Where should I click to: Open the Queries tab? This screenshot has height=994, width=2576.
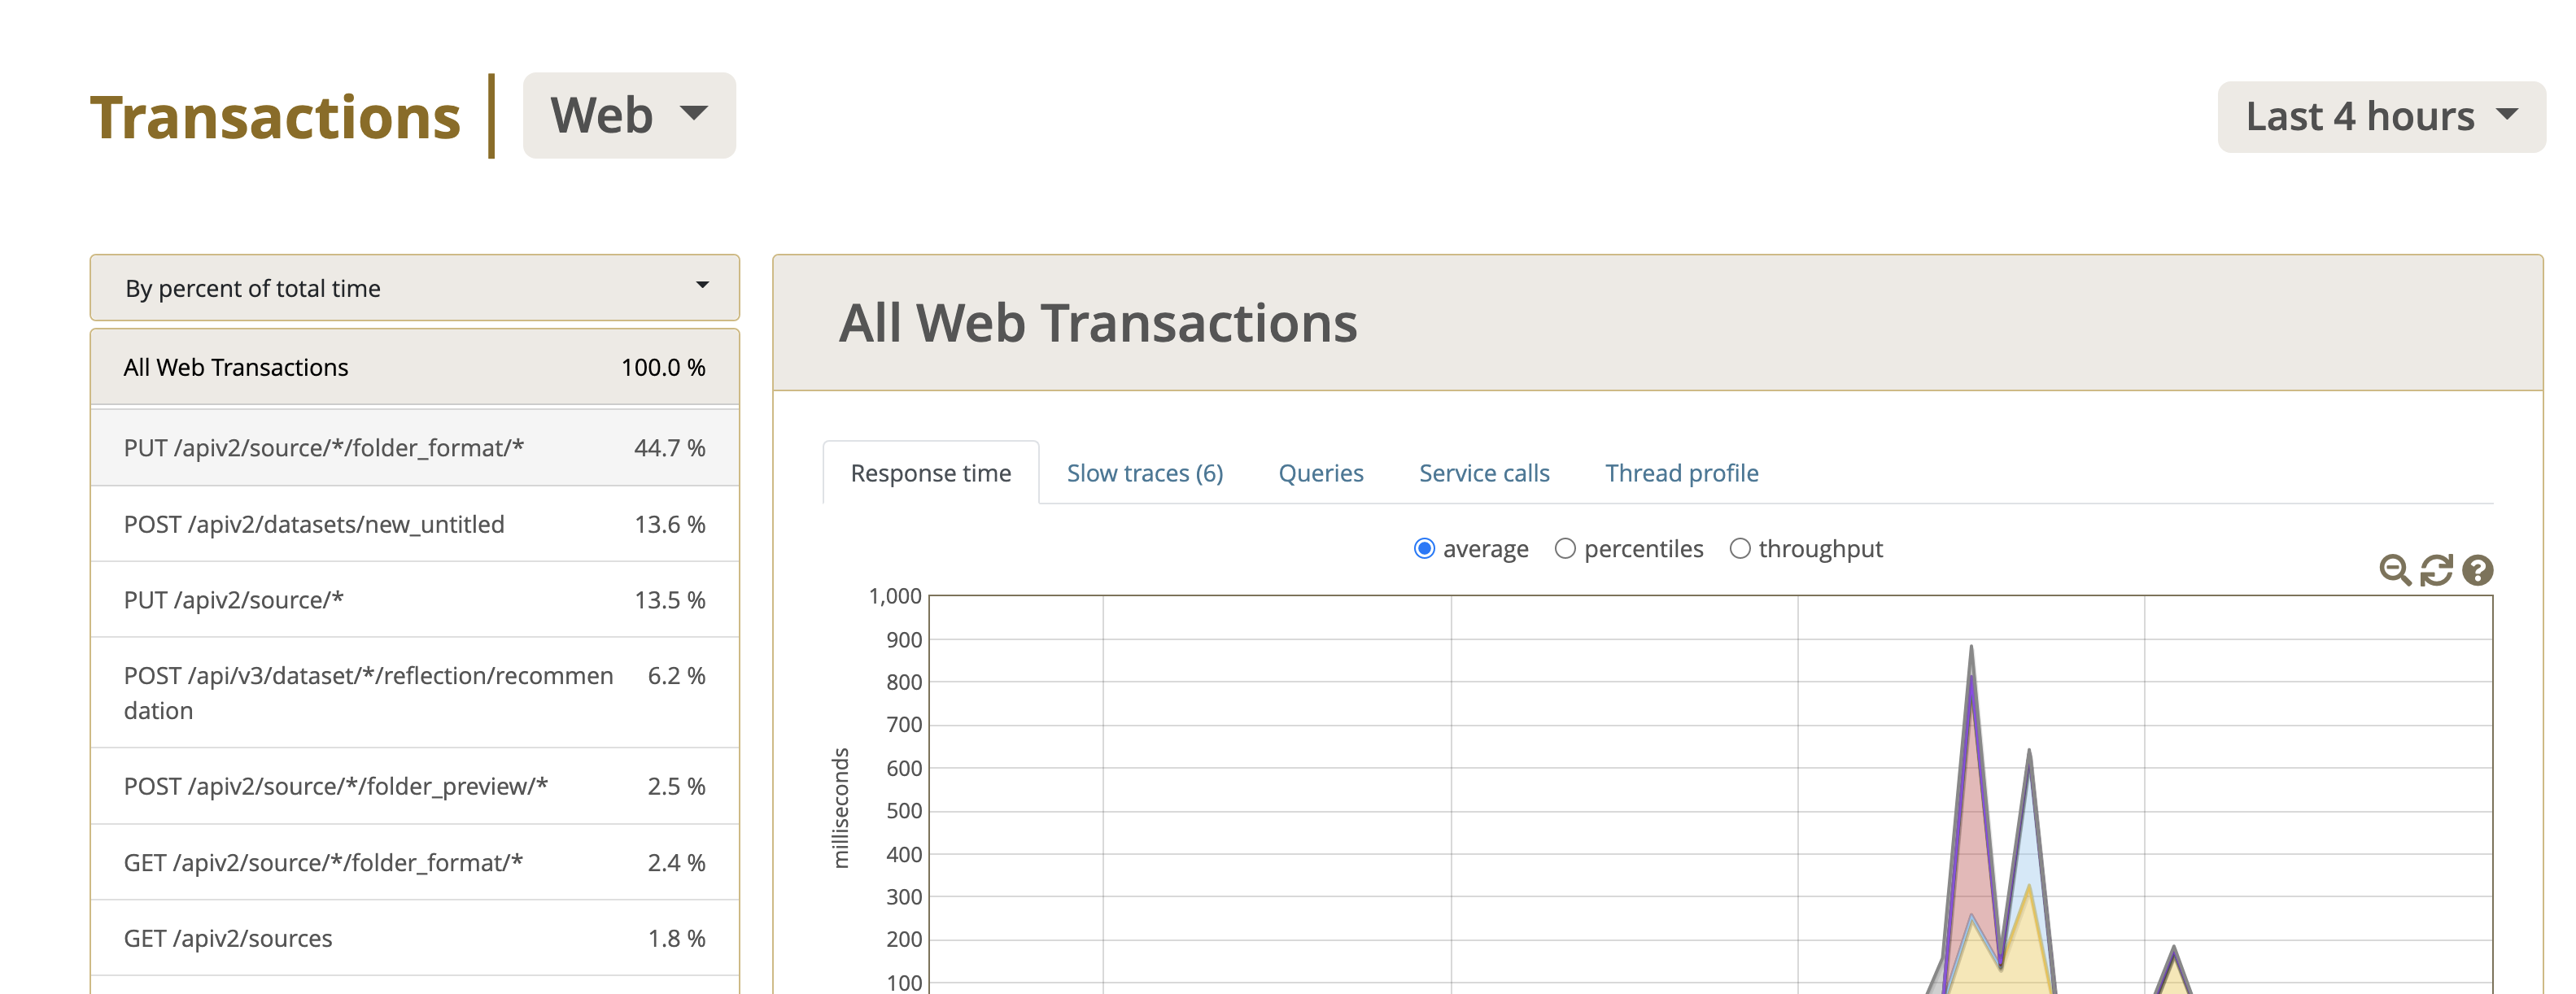1321,472
